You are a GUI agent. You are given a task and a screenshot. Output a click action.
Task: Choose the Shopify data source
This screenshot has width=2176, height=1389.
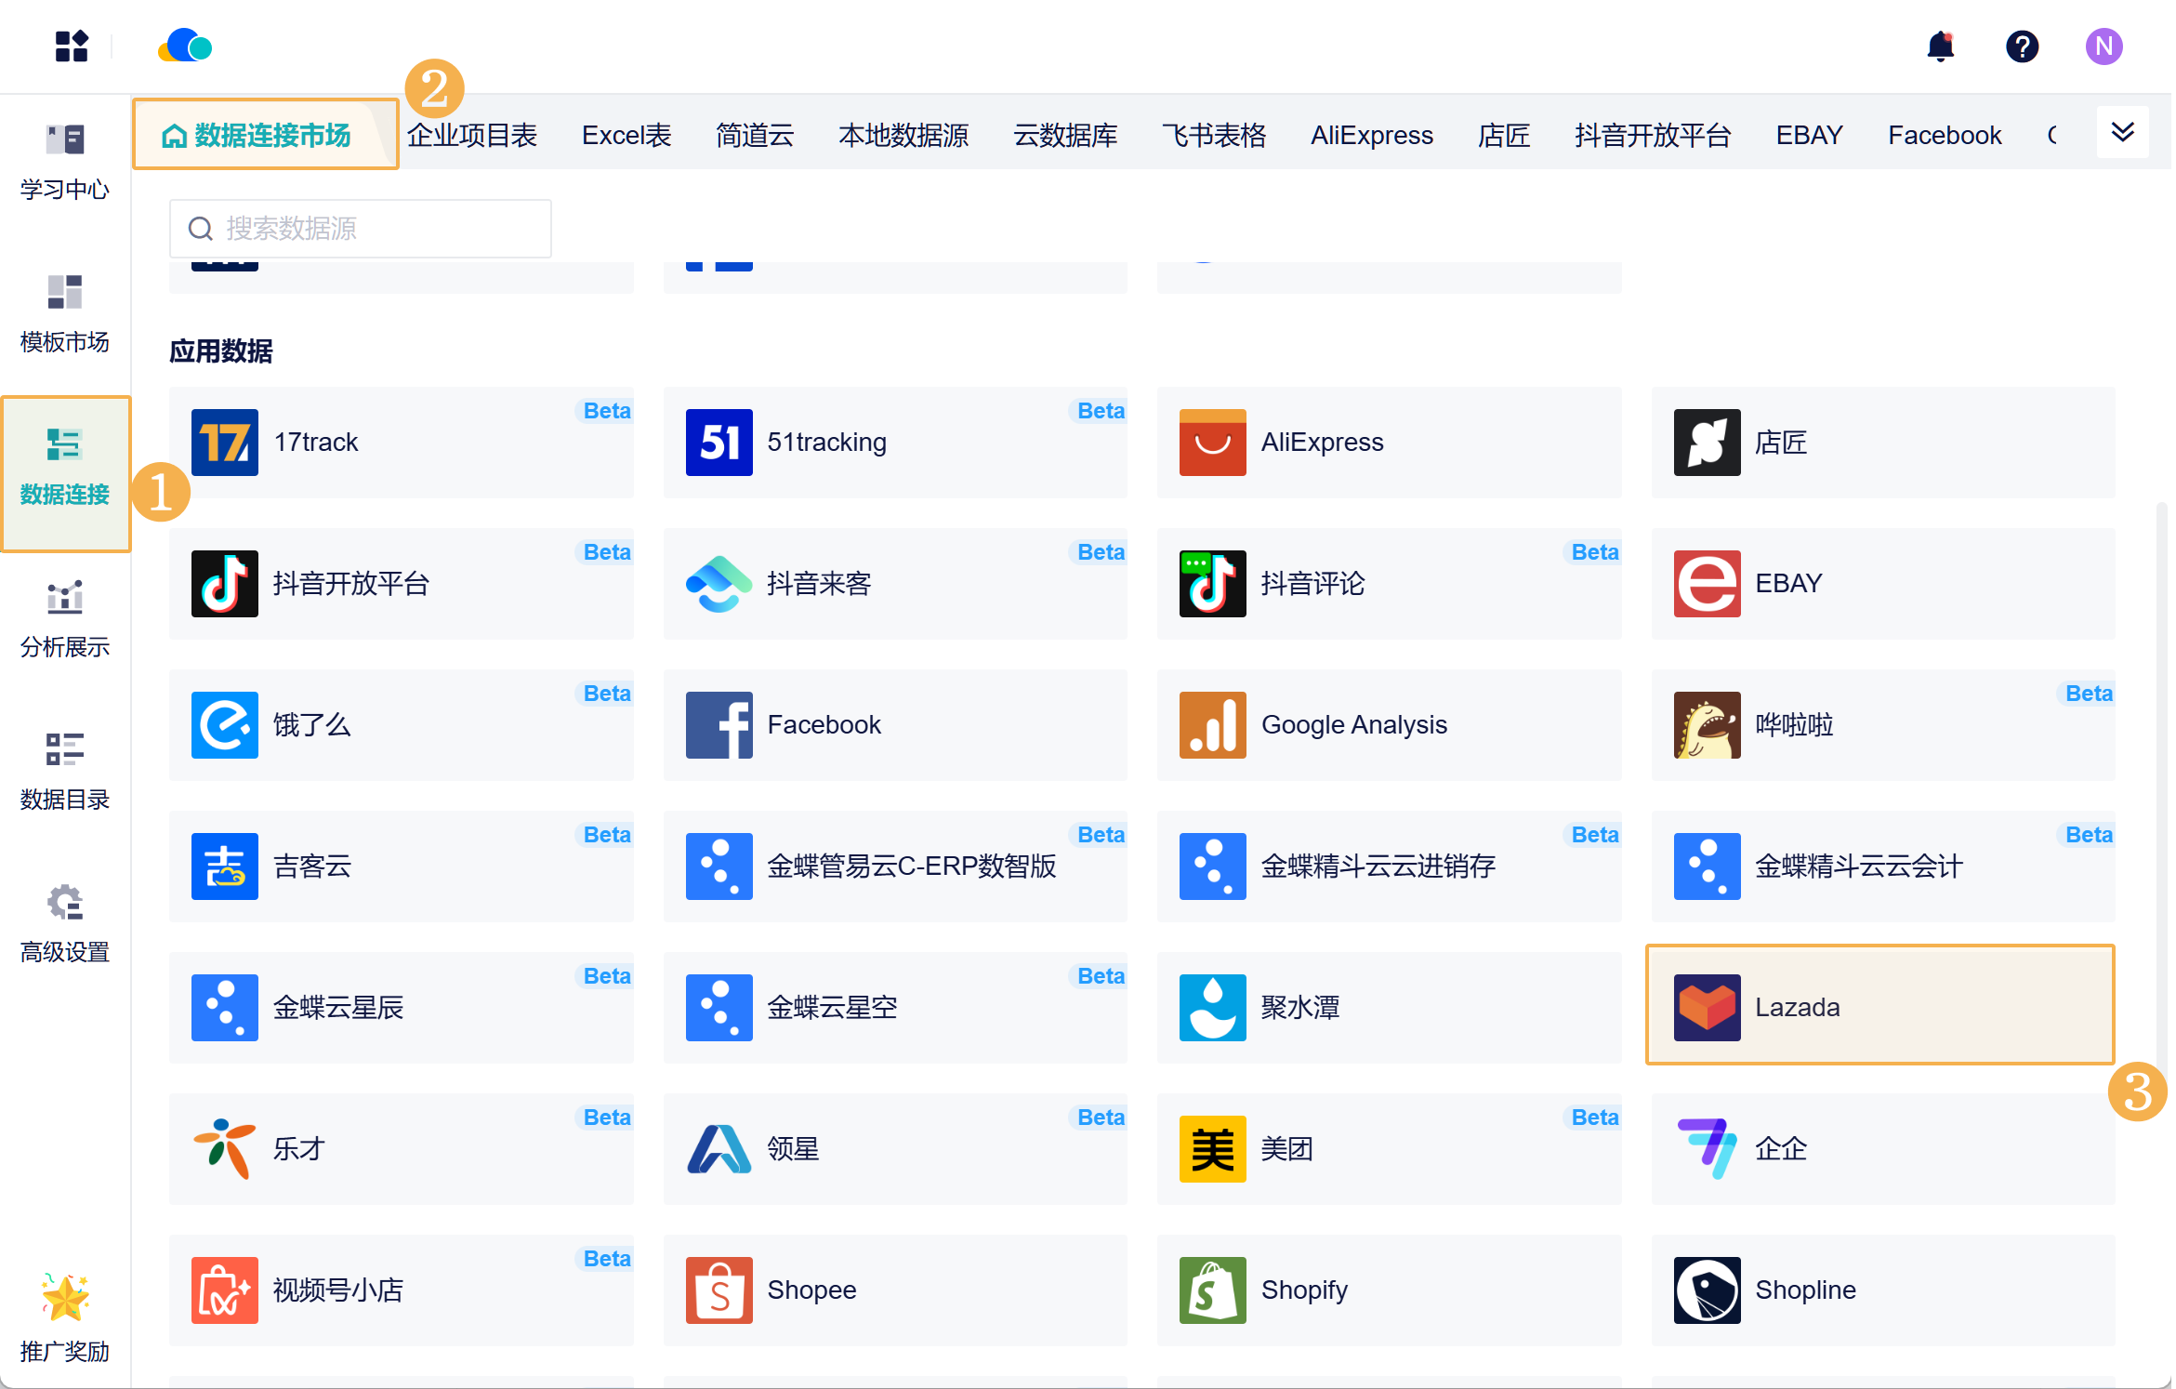click(1388, 1290)
